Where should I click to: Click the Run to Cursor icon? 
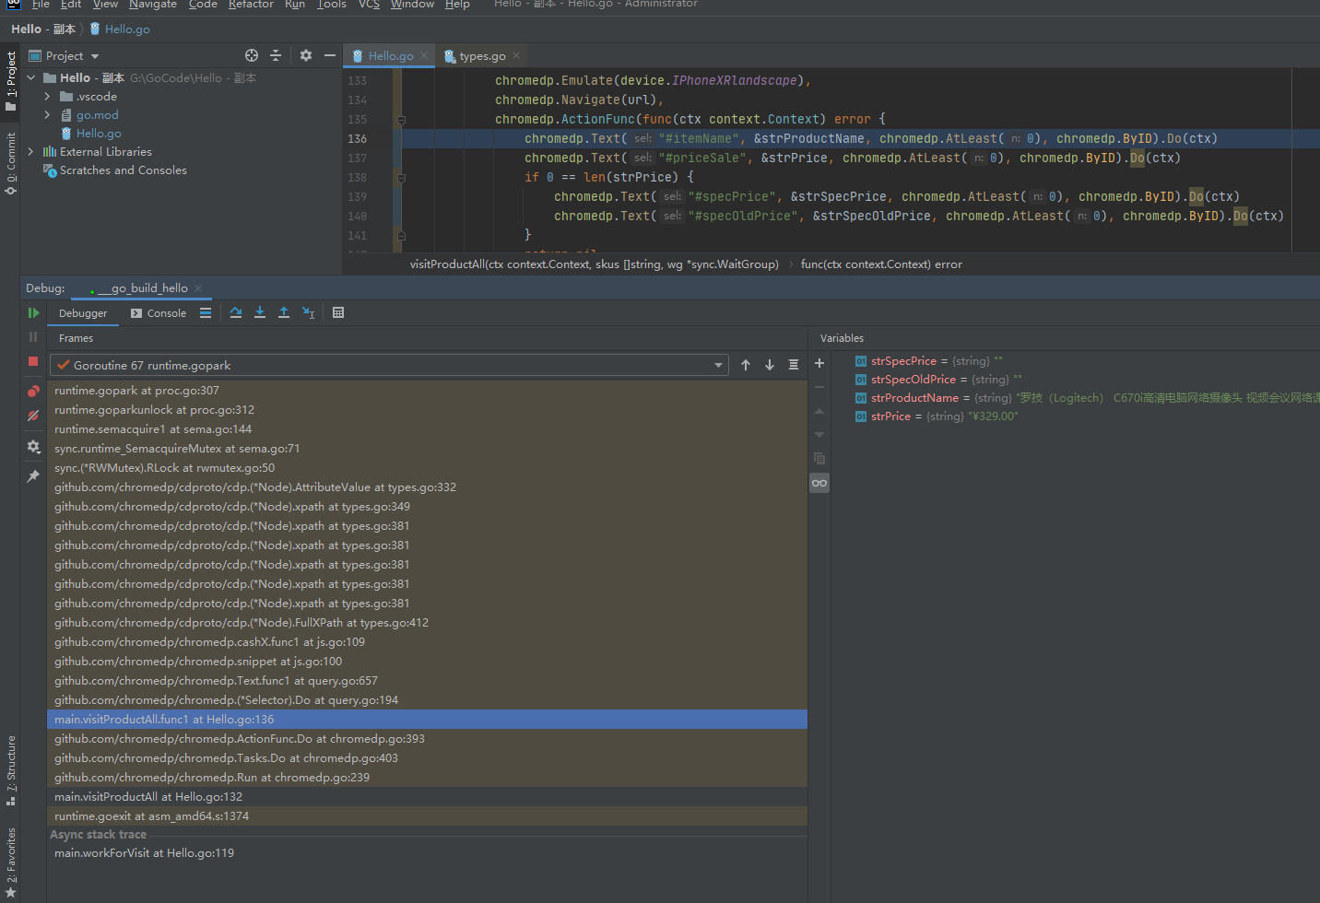[x=308, y=313]
